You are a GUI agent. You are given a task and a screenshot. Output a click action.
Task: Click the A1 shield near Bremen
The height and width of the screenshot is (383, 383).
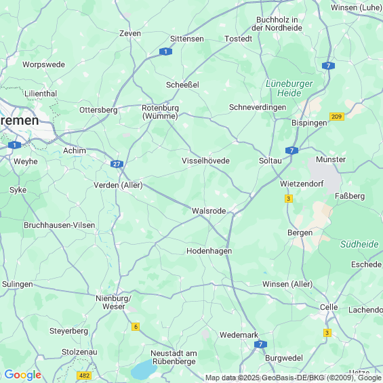coord(14,145)
